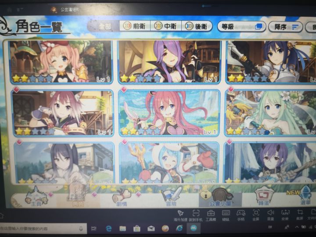This screenshot has width=316, height=237.
Task: Open File Explorer from the taskbar
Action: coord(123,228)
